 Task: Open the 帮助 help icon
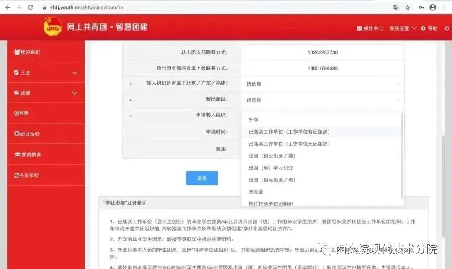[424, 28]
